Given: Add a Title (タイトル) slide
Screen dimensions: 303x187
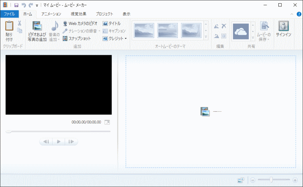Looking at the screenshot, I should (x=112, y=23).
